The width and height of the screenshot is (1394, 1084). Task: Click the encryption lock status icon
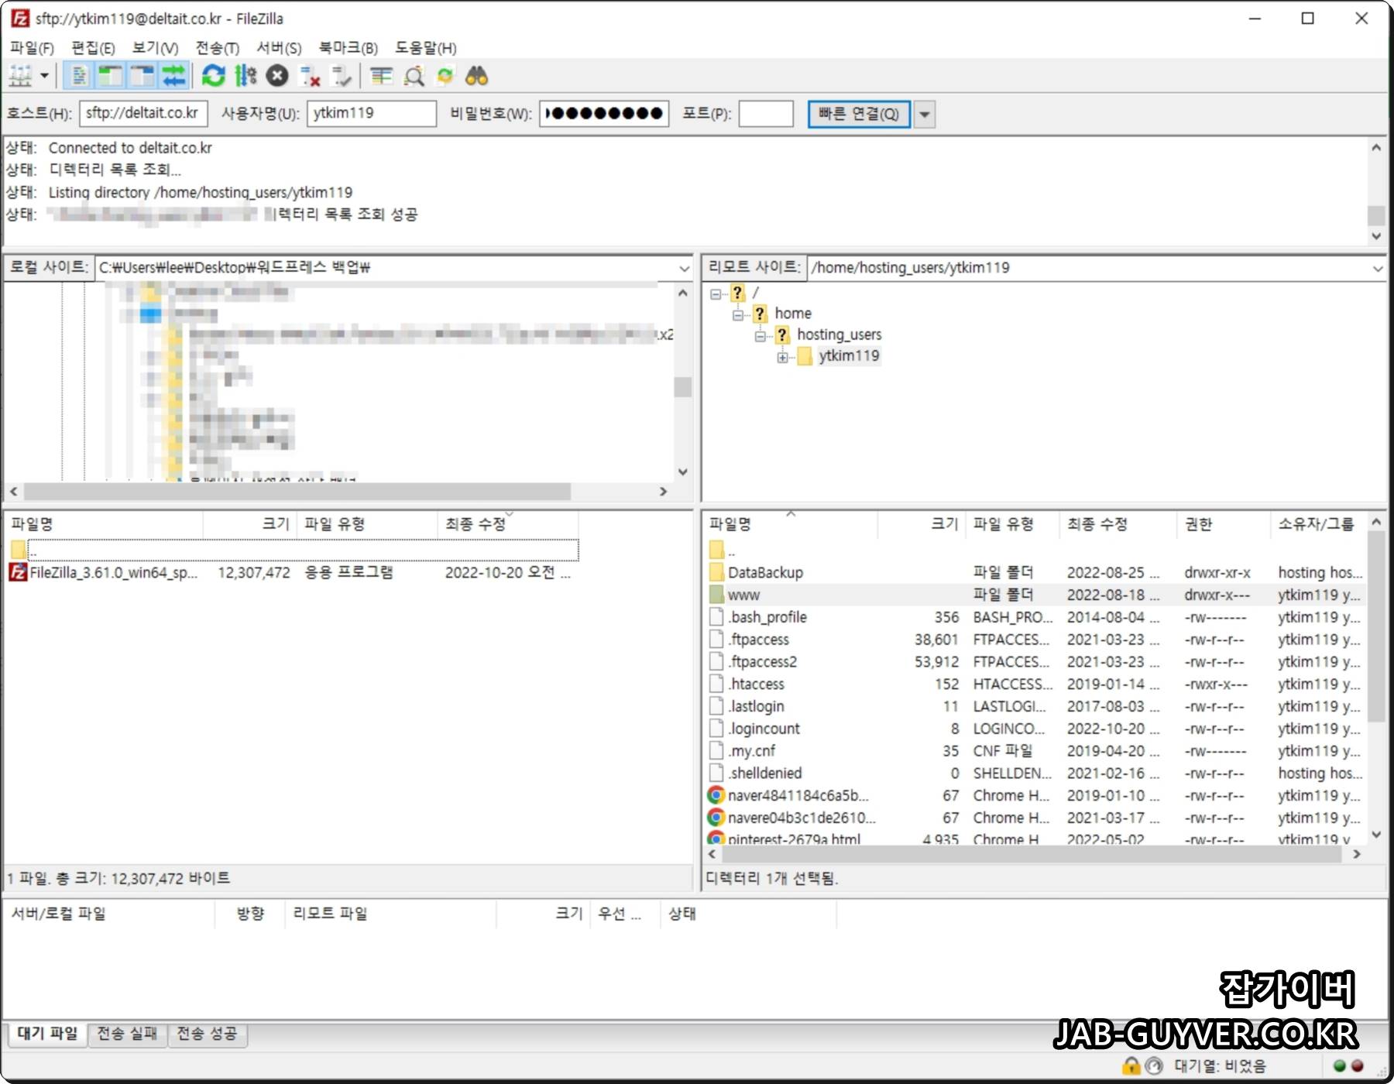[x=1131, y=1066]
